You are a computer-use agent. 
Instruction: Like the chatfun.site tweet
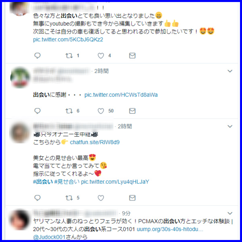101,198
